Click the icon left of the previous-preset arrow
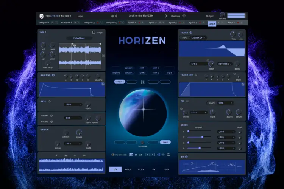 [112, 16]
